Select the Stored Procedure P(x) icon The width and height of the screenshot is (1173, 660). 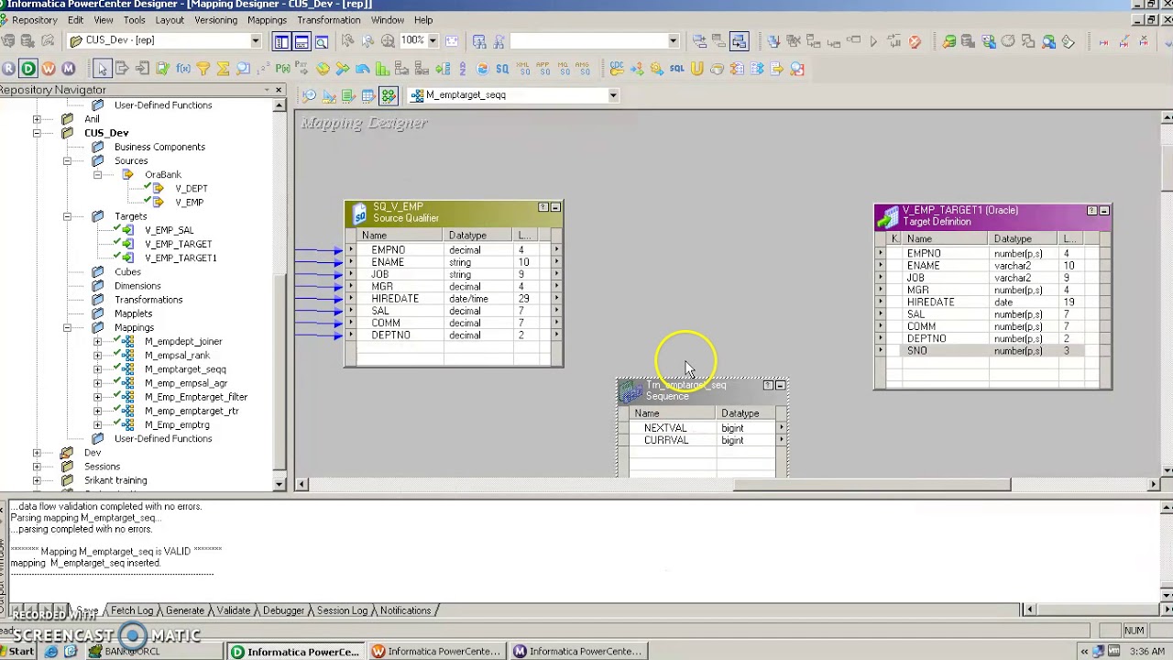[282, 69]
